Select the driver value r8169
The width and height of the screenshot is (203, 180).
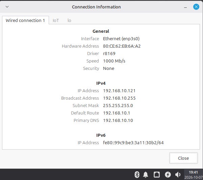(109, 53)
